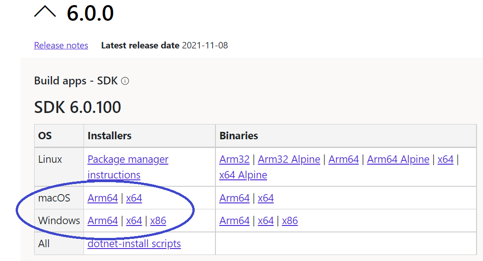Download Linux Arm32 Alpine binaries
The image size is (483, 261).
[x=289, y=159]
